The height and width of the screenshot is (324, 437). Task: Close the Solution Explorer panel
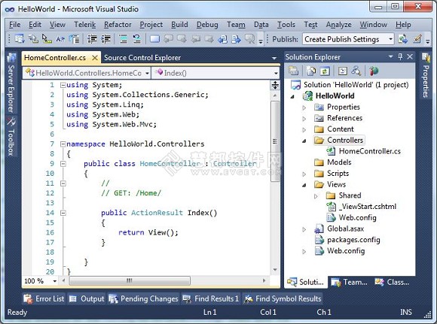click(410, 56)
